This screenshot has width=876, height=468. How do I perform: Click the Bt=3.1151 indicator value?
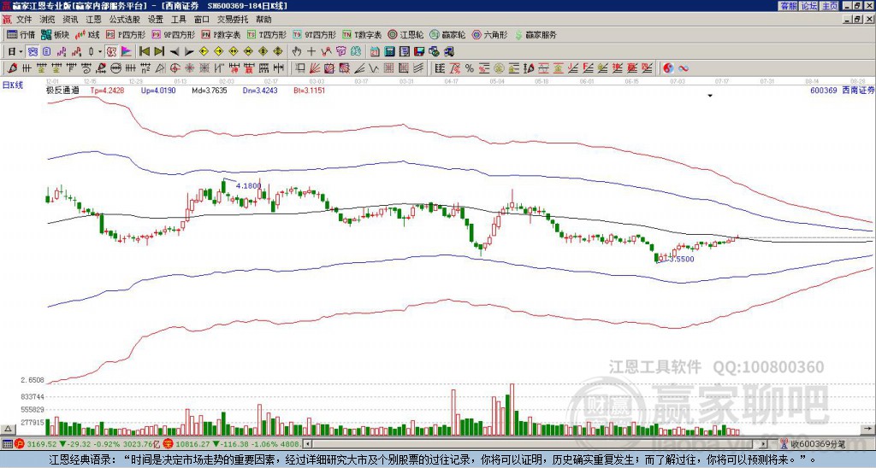tap(310, 90)
